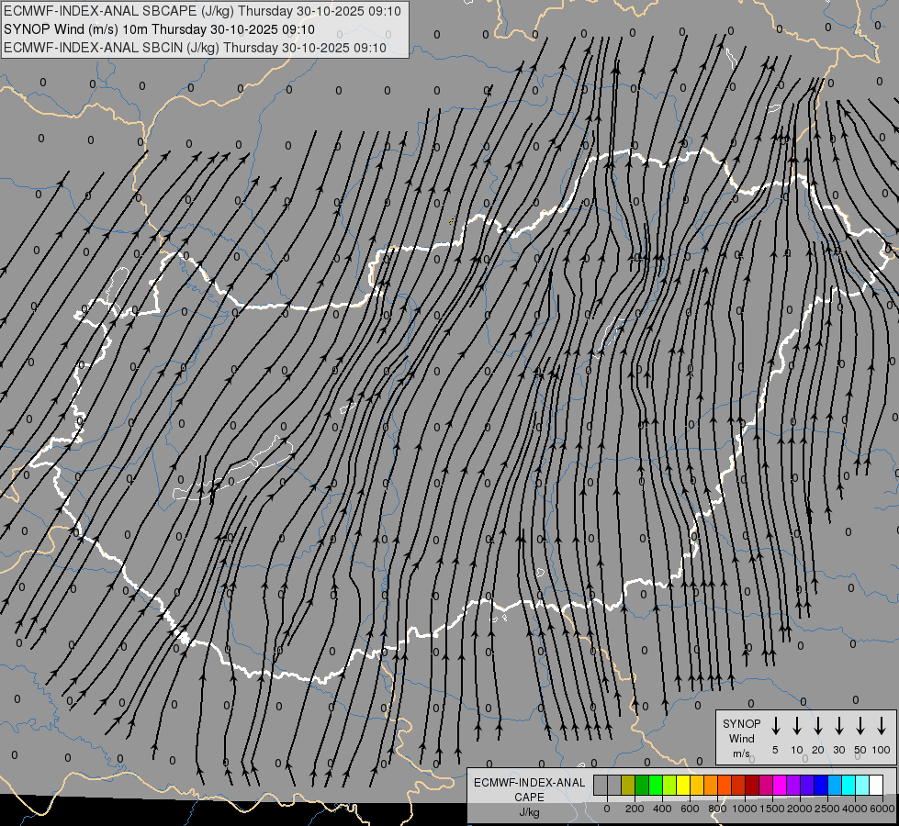Click the SYNOP Wind 10m title line
Image resolution: width=899 pixels, height=826 pixels.
click(159, 29)
